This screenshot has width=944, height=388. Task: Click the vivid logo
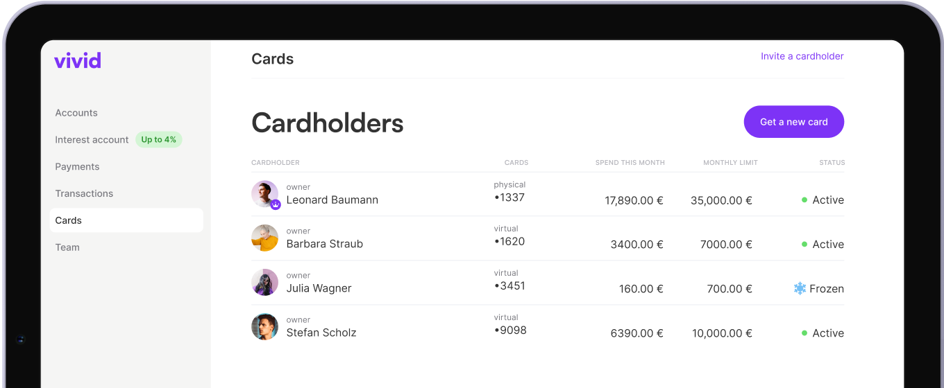(x=78, y=60)
